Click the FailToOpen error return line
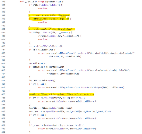Viewport: 142px width, 134px height. pos(81,87)
